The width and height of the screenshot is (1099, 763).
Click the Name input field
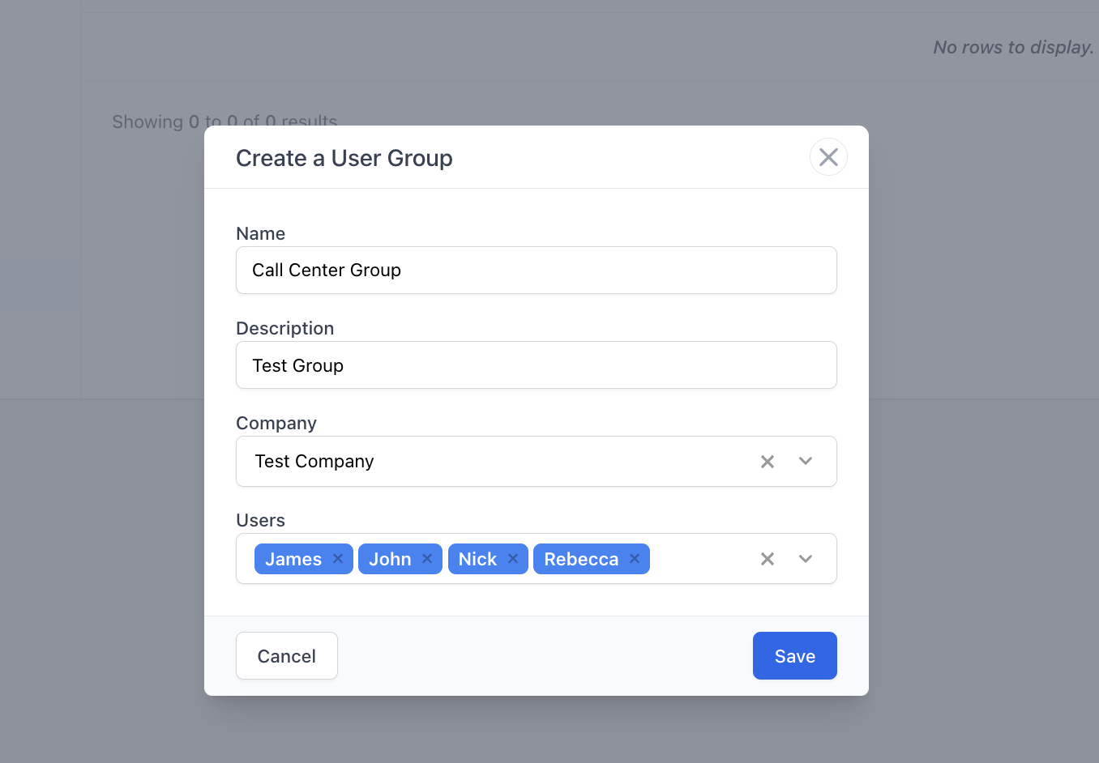(537, 271)
